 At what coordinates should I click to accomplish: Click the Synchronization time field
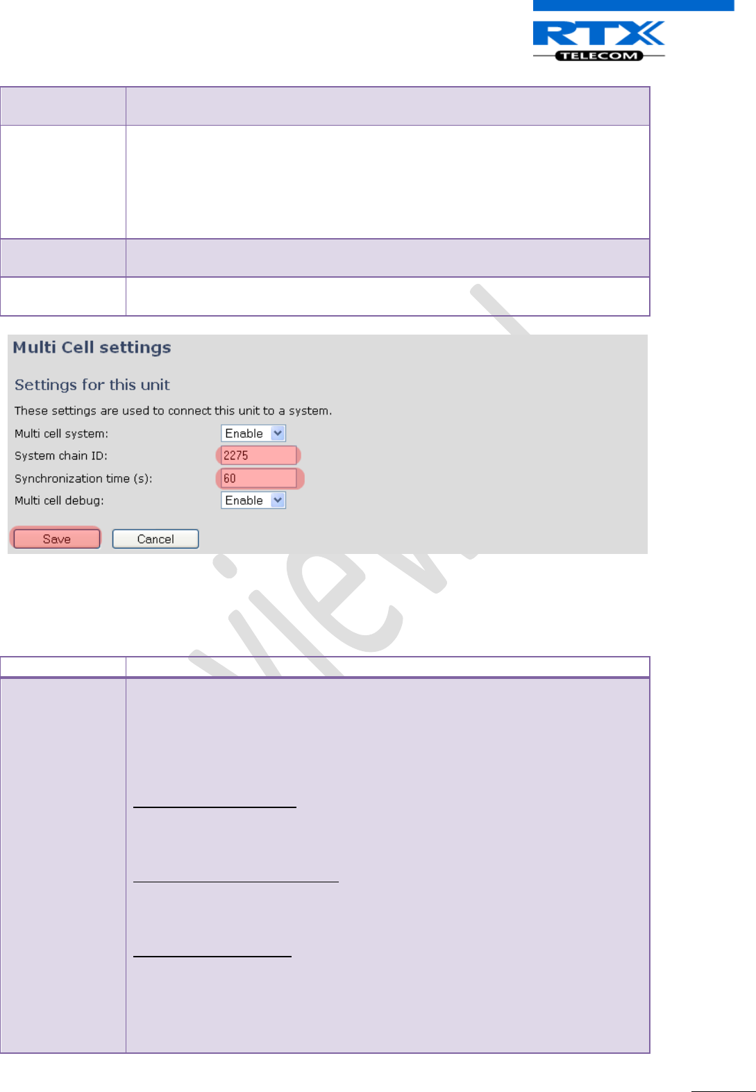click(x=258, y=478)
